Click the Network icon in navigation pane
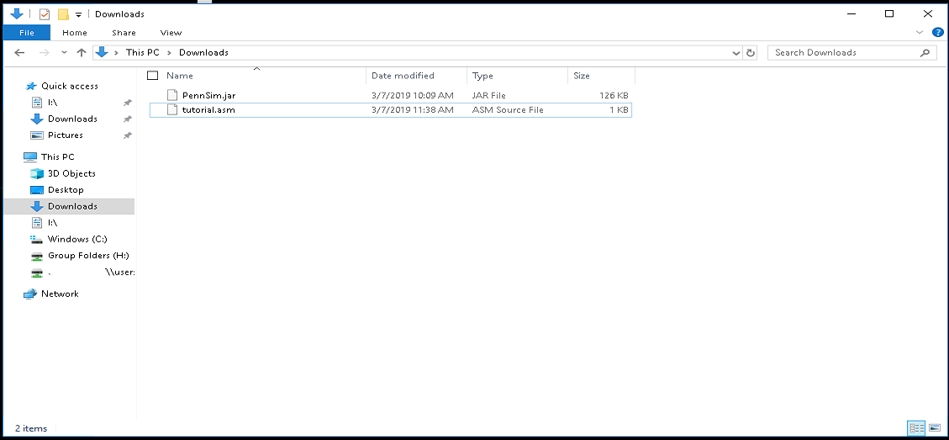 pyautogui.click(x=30, y=294)
